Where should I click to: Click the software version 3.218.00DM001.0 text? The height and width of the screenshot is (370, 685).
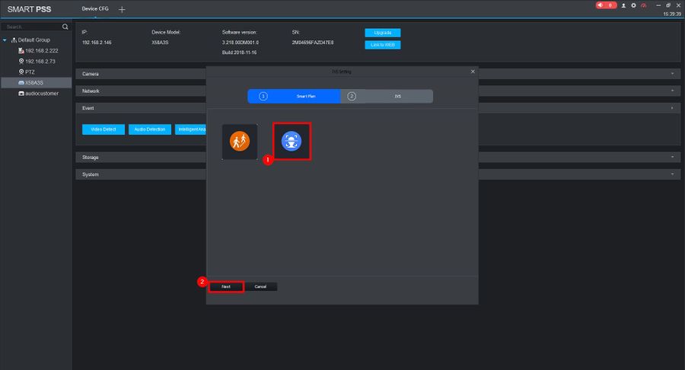coord(241,43)
